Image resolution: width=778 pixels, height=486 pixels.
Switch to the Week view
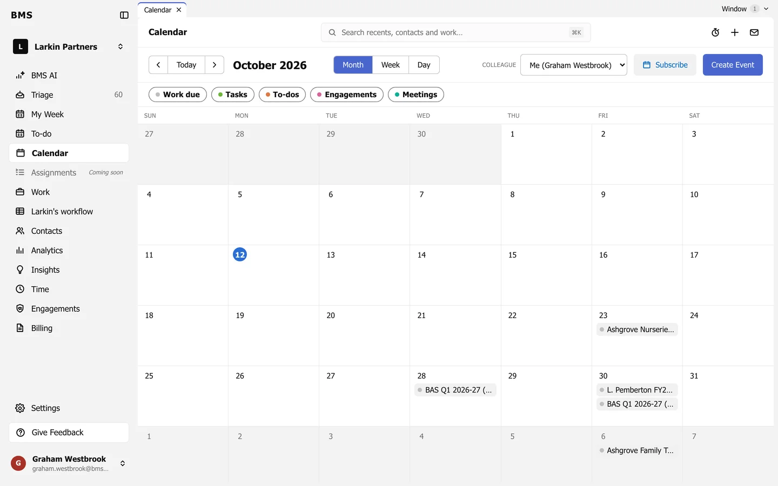pos(391,65)
